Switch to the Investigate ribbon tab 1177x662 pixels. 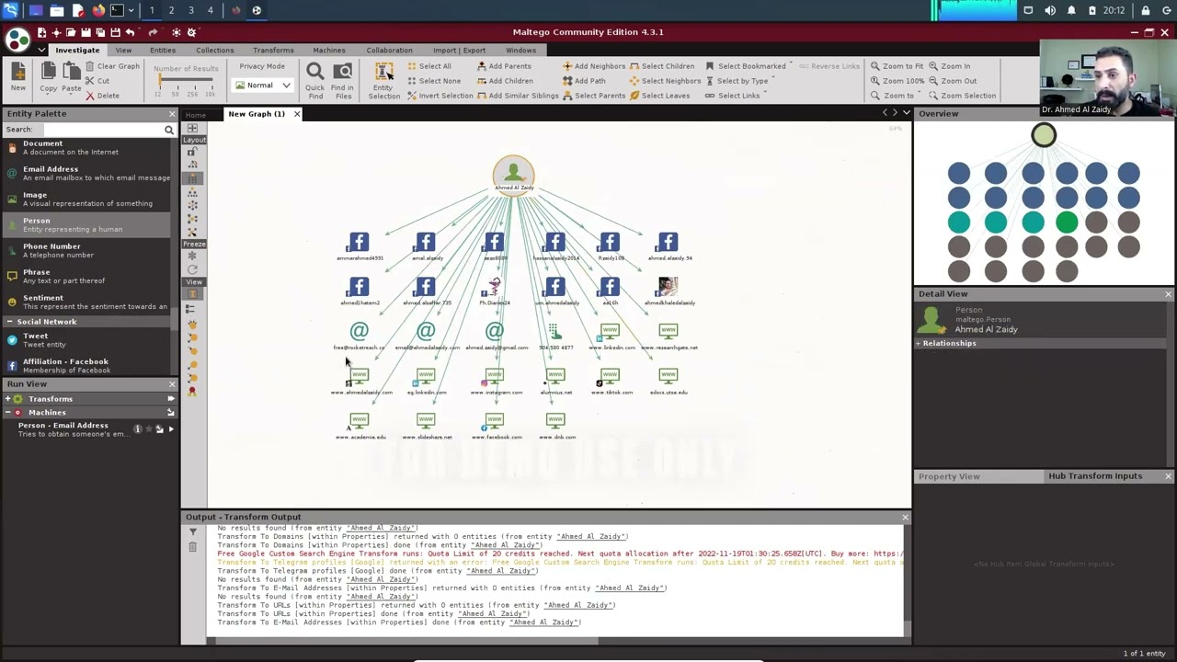[77, 50]
